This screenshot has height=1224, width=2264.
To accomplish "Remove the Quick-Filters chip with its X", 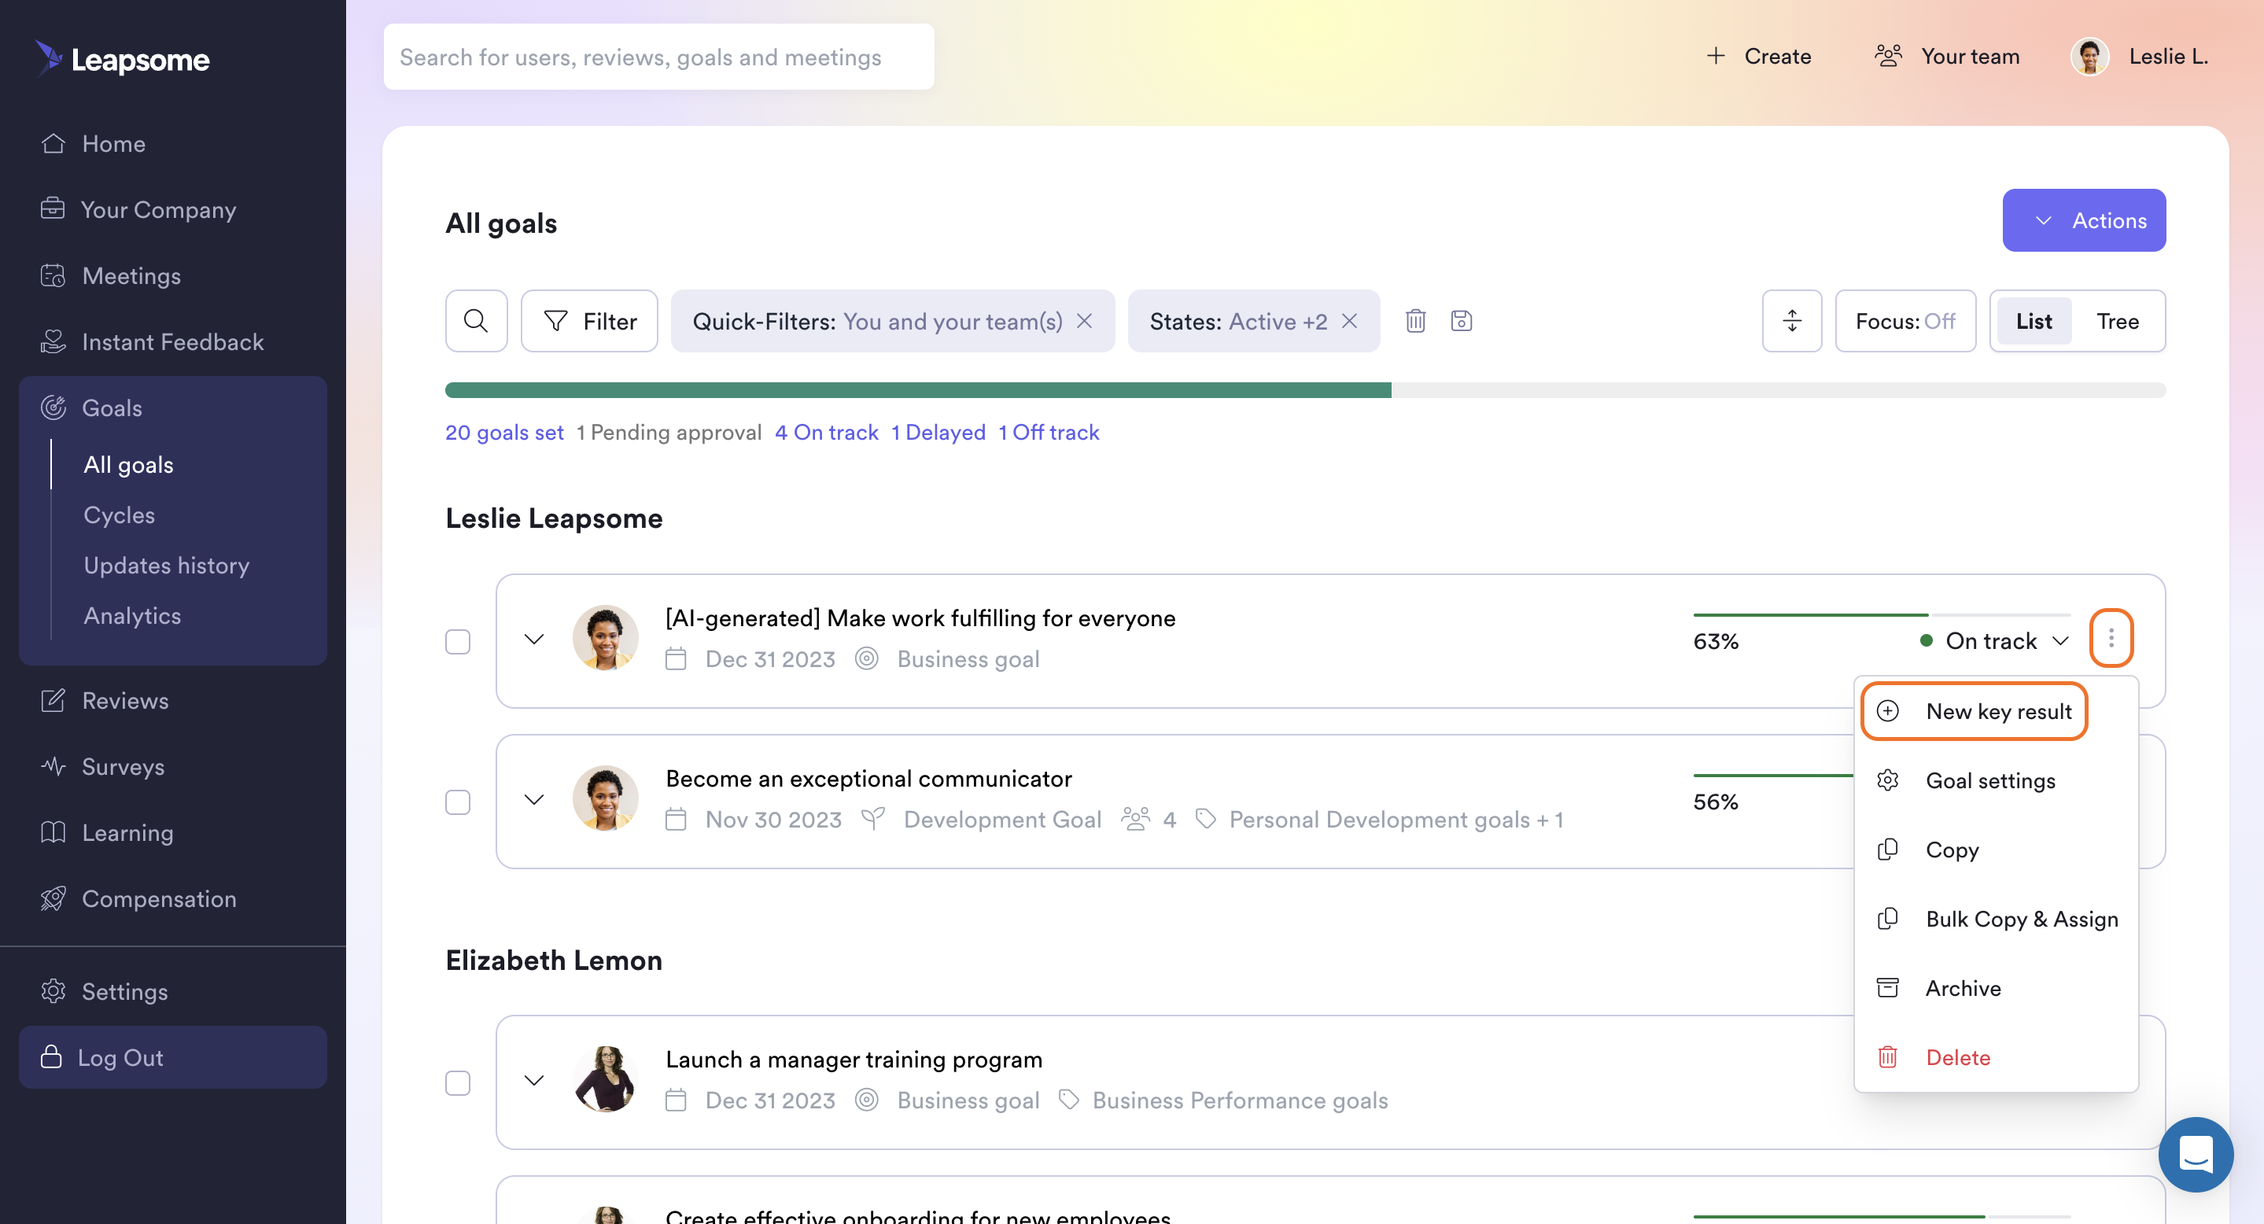I will click(x=1085, y=321).
